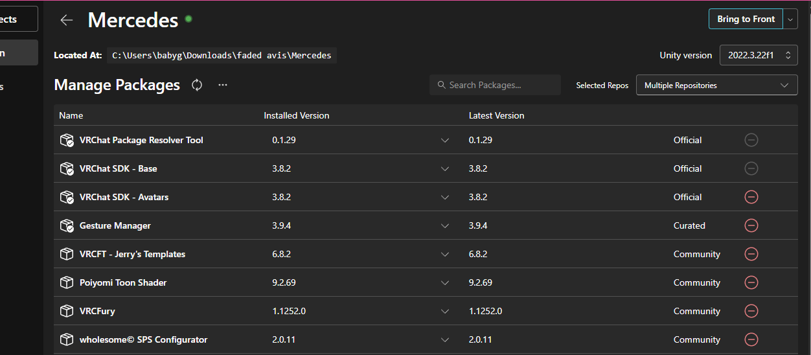Click the Curated label in Gesture Manager row
Screen dimensions: 811x355
pyautogui.click(x=689, y=225)
